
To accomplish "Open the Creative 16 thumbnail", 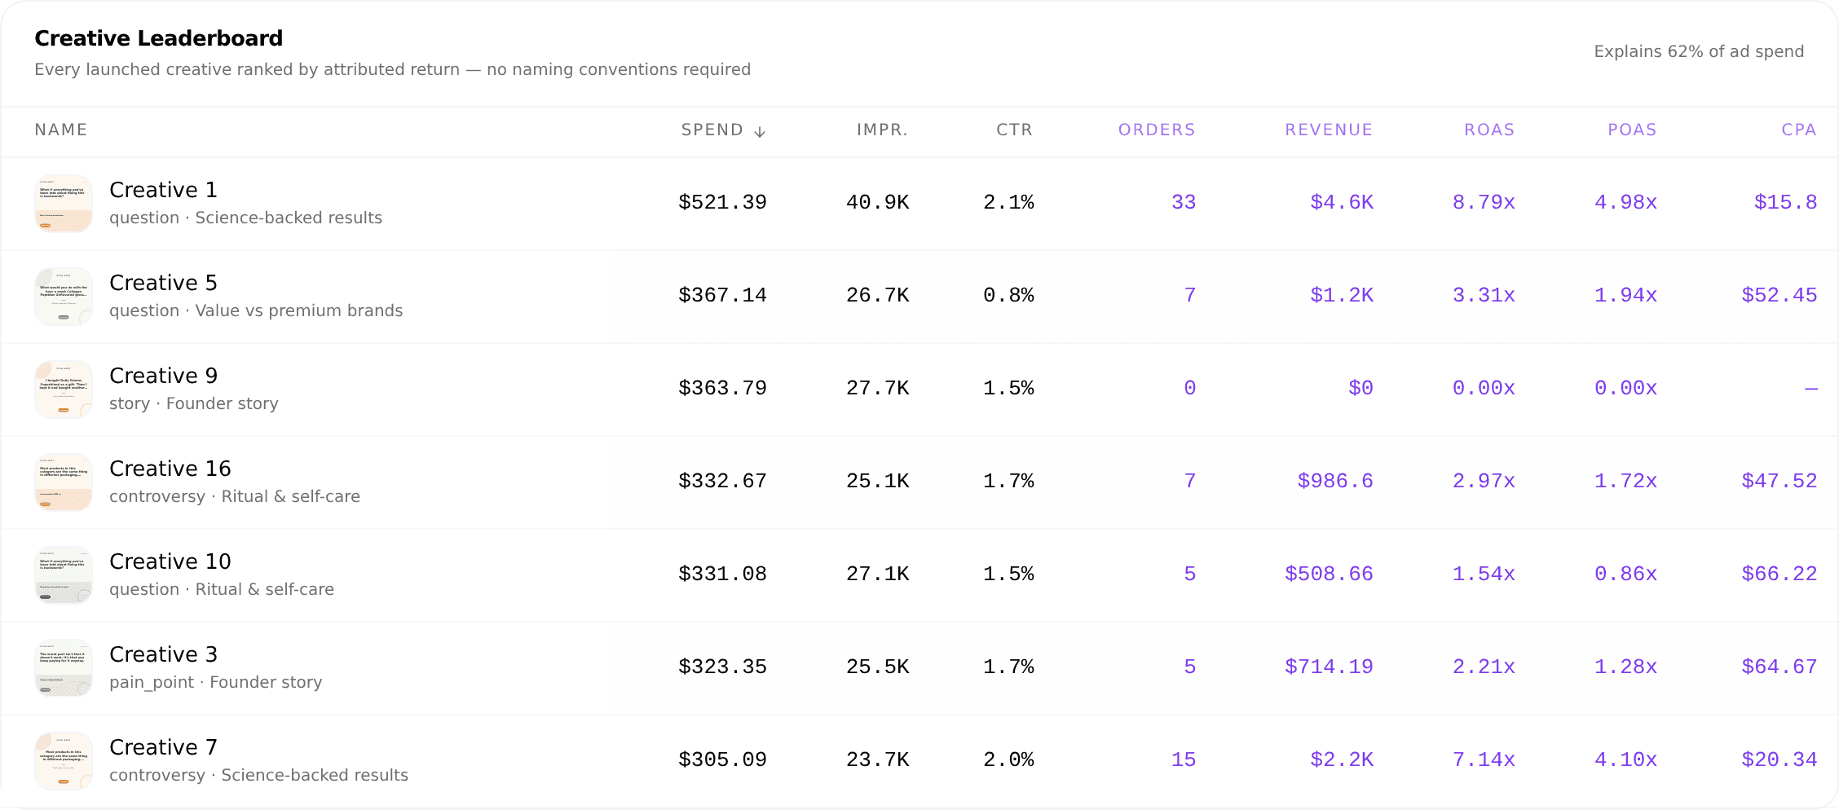I will [64, 482].
